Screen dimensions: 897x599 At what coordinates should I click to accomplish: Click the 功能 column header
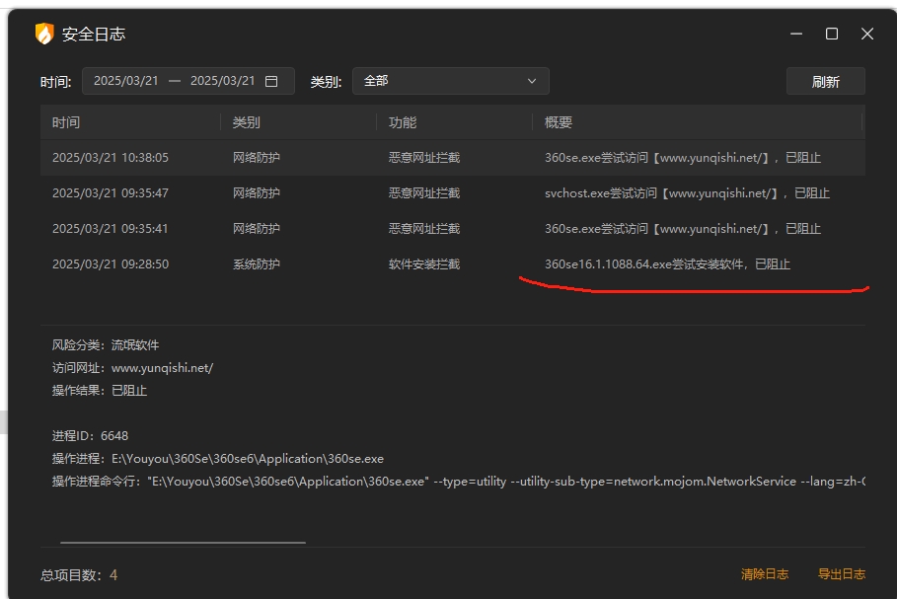[x=403, y=122]
